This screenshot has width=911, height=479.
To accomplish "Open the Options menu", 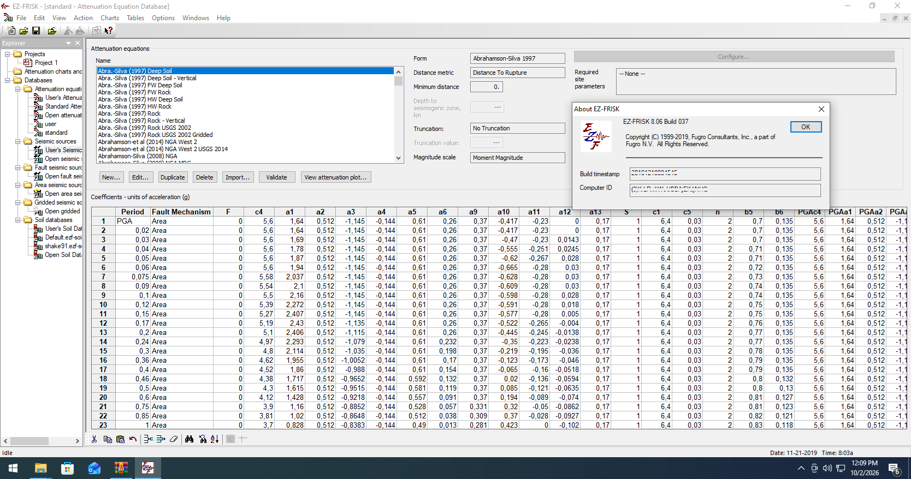I will click(x=163, y=18).
